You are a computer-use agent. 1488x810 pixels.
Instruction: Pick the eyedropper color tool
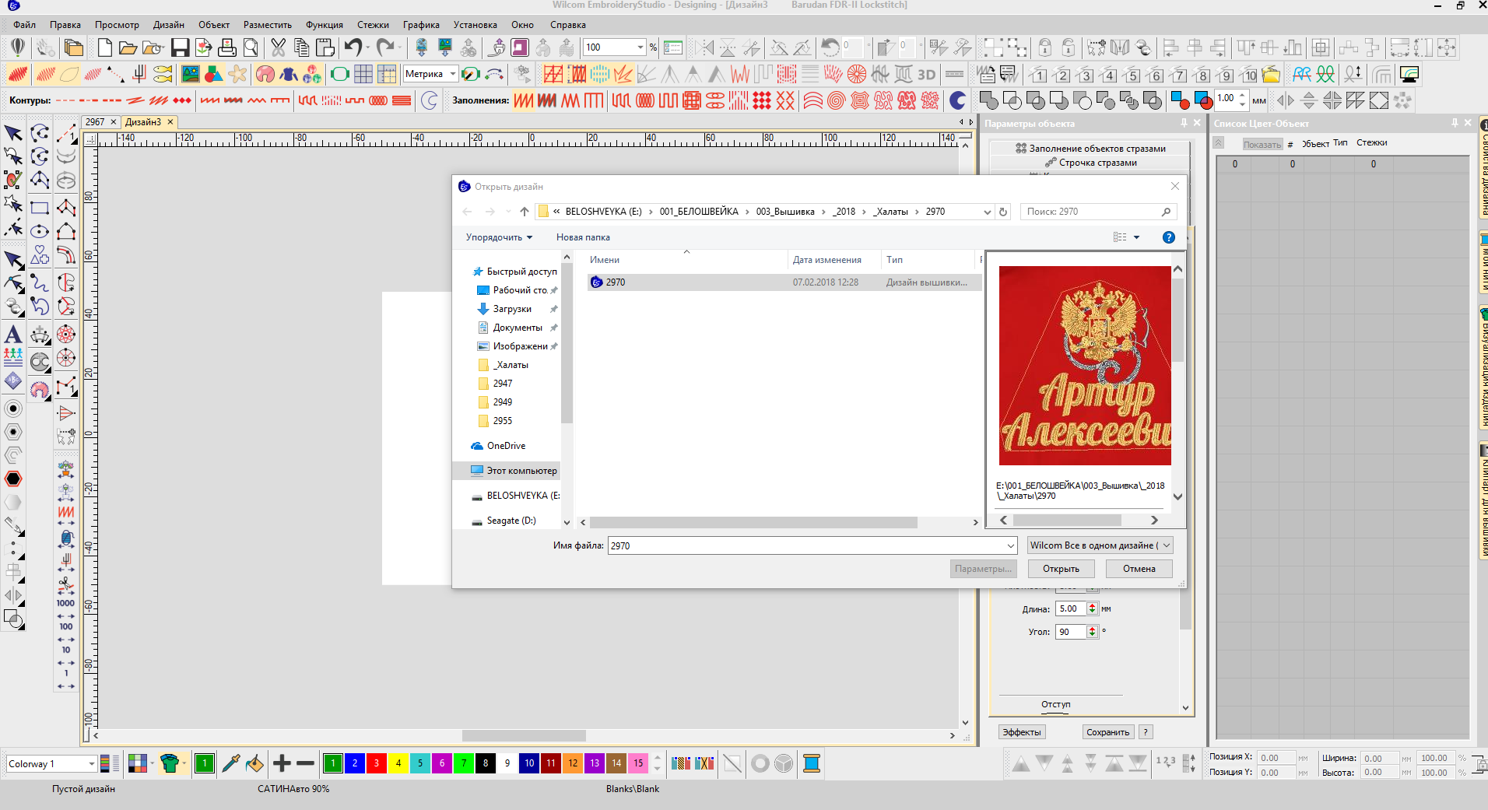click(230, 763)
